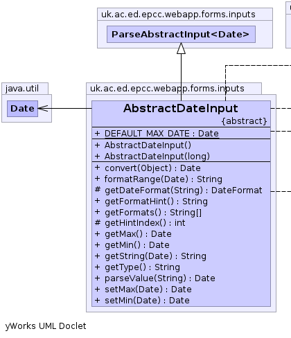Open the Date class in java.util
Image resolution: width=291 pixels, height=338 pixels.
point(22,109)
